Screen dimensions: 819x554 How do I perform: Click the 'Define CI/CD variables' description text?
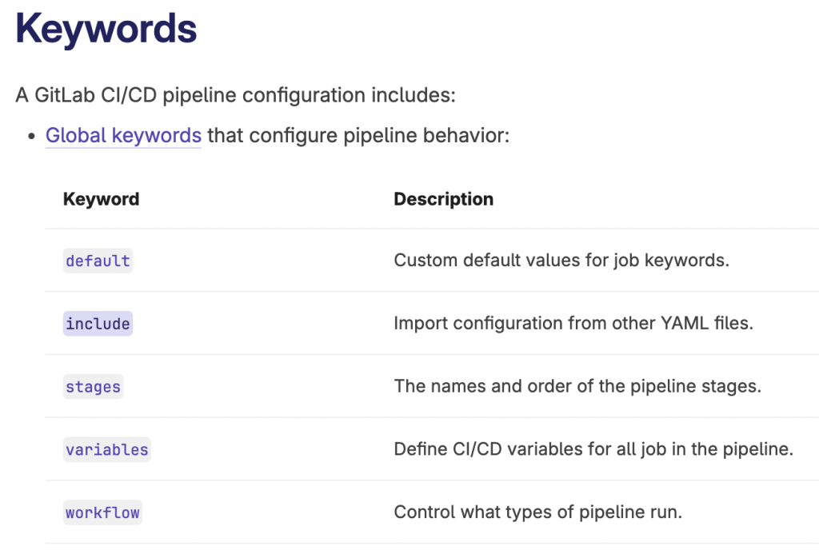point(593,449)
